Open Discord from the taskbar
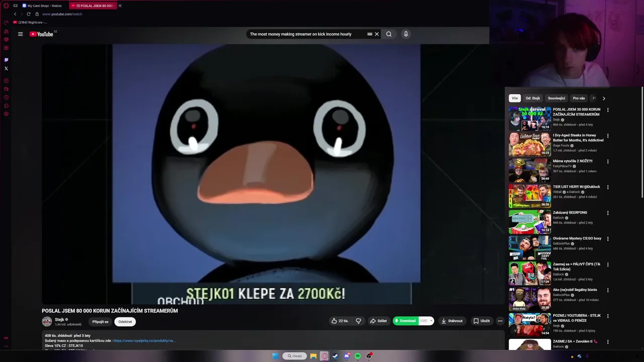 (x=347, y=356)
